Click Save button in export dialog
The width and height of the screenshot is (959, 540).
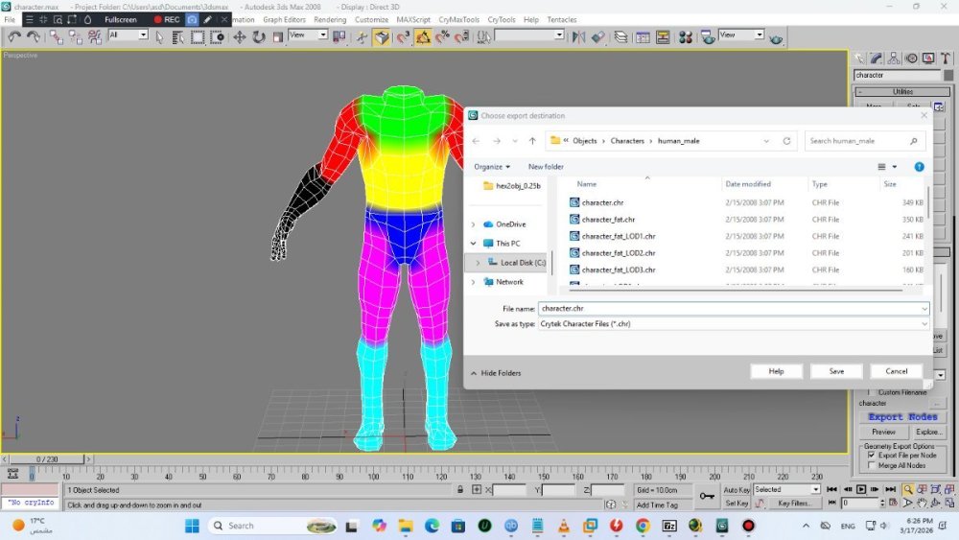coord(836,371)
